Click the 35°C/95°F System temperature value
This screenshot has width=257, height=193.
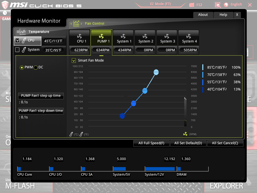pyautogui.click(x=53, y=50)
